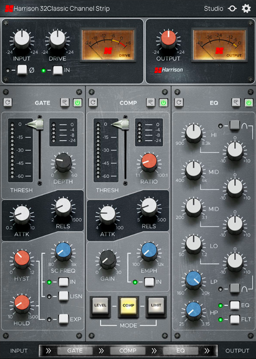The width and height of the screenshot is (256, 359).
Task: Turn off the GATE power button
Action: click(x=78, y=102)
